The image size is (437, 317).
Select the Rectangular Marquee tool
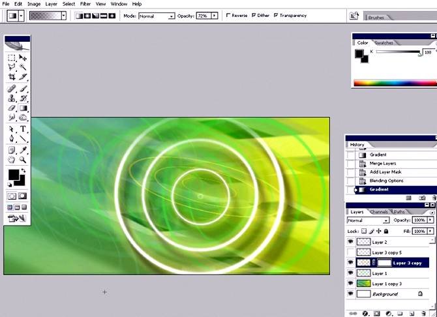coord(12,57)
